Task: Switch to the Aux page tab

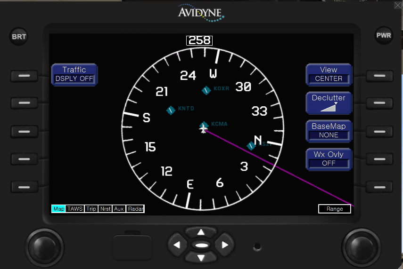Action: (119, 209)
